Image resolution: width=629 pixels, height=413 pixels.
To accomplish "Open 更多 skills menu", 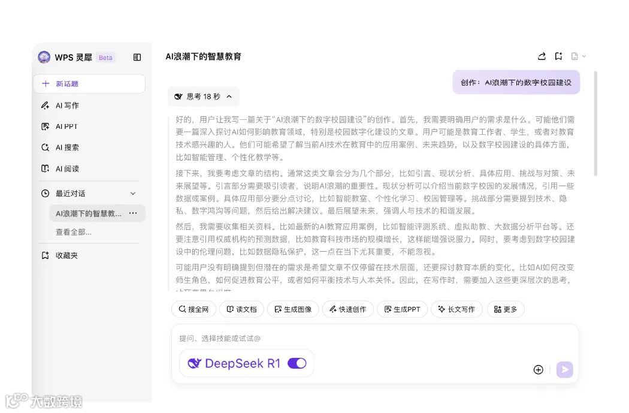I will click(x=506, y=309).
